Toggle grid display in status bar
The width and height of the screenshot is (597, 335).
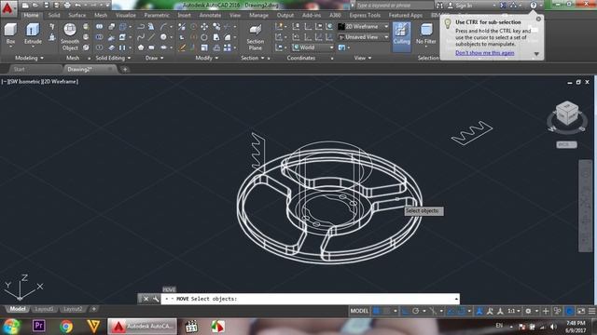[x=376, y=311]
